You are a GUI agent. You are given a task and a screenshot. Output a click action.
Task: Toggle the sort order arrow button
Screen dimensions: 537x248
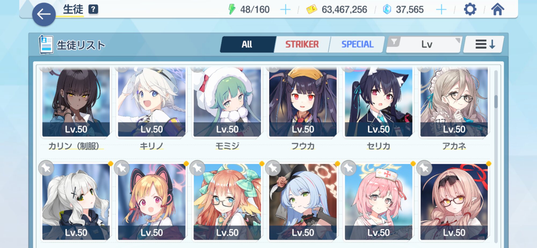(x=484, y=44)
